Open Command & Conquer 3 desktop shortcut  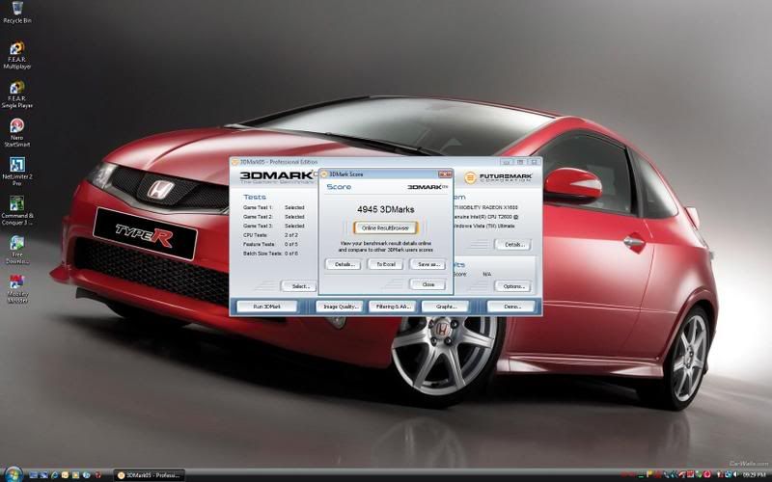[16, 211]
